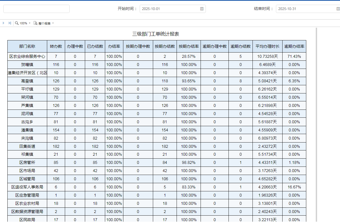The height and width of the screenshot is (223, 340).
Task: Expand the 100% zoom dropdown
Action: [x=30, y=23]
